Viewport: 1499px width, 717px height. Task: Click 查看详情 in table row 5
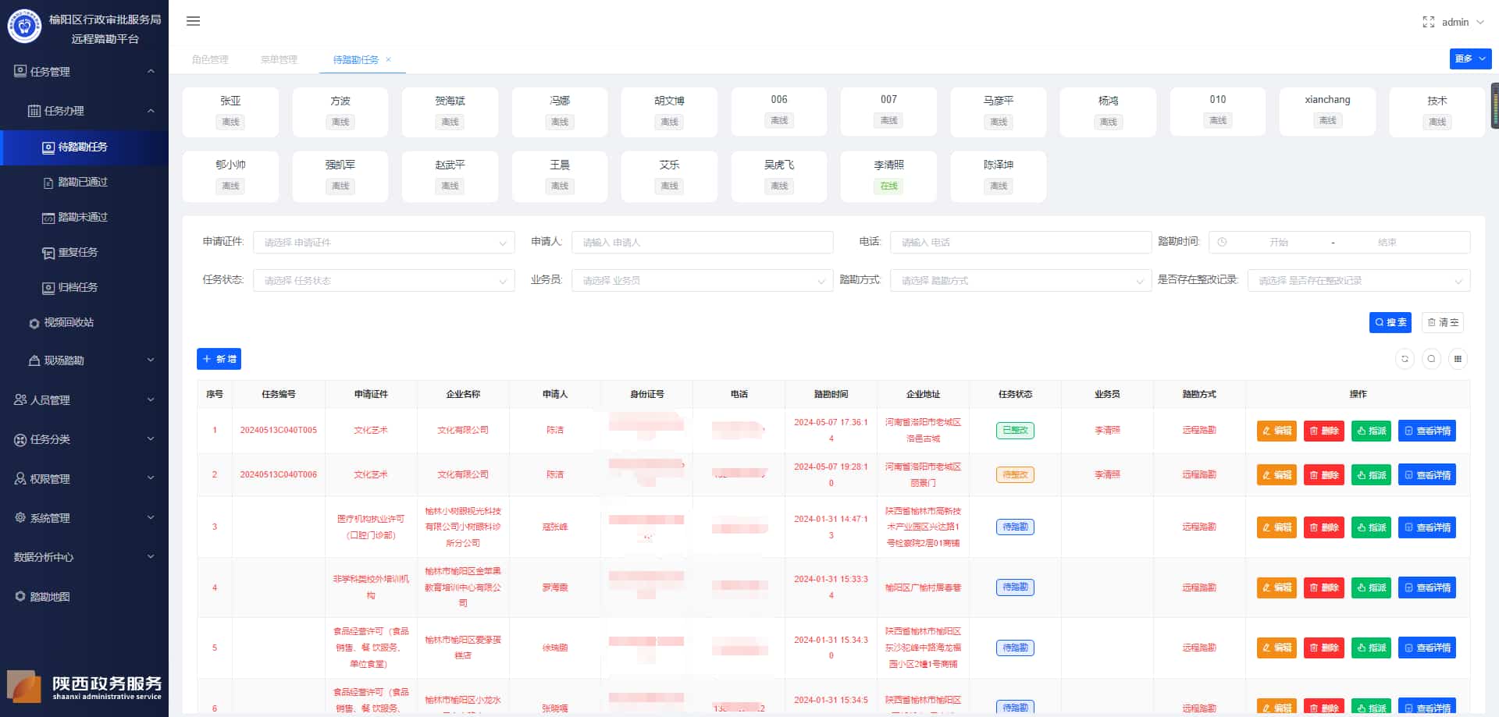(x=1427, y=648)
